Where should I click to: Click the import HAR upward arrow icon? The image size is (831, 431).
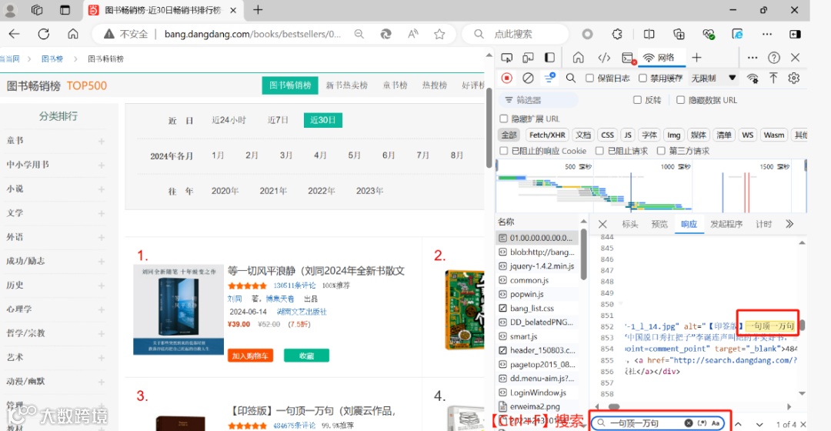coord(773,78)
